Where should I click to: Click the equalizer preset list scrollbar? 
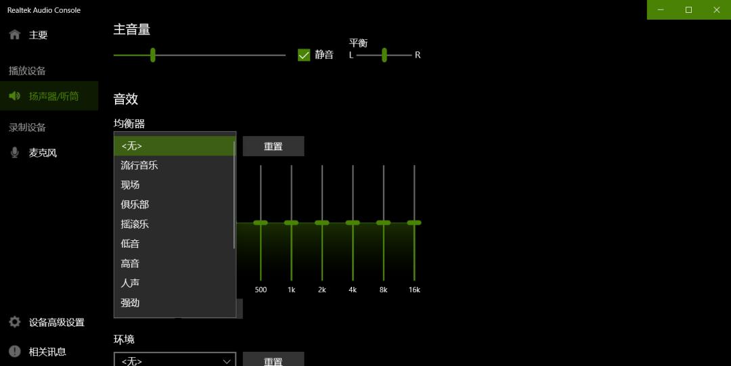[234, 195]
